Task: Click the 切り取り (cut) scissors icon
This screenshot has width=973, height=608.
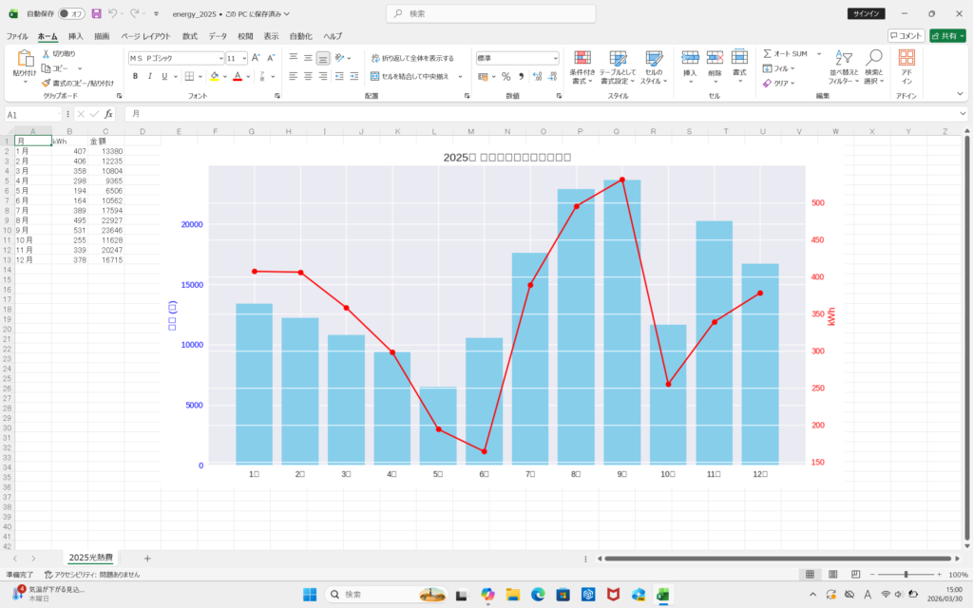Action: [x=46, y=54]
